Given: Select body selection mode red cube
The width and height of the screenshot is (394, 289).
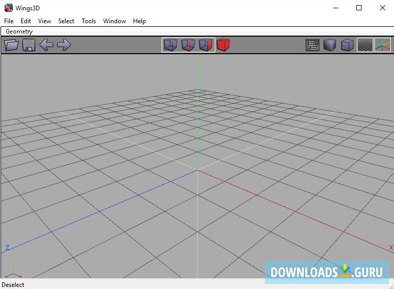Looking at the screenshot, I should 223,45.
